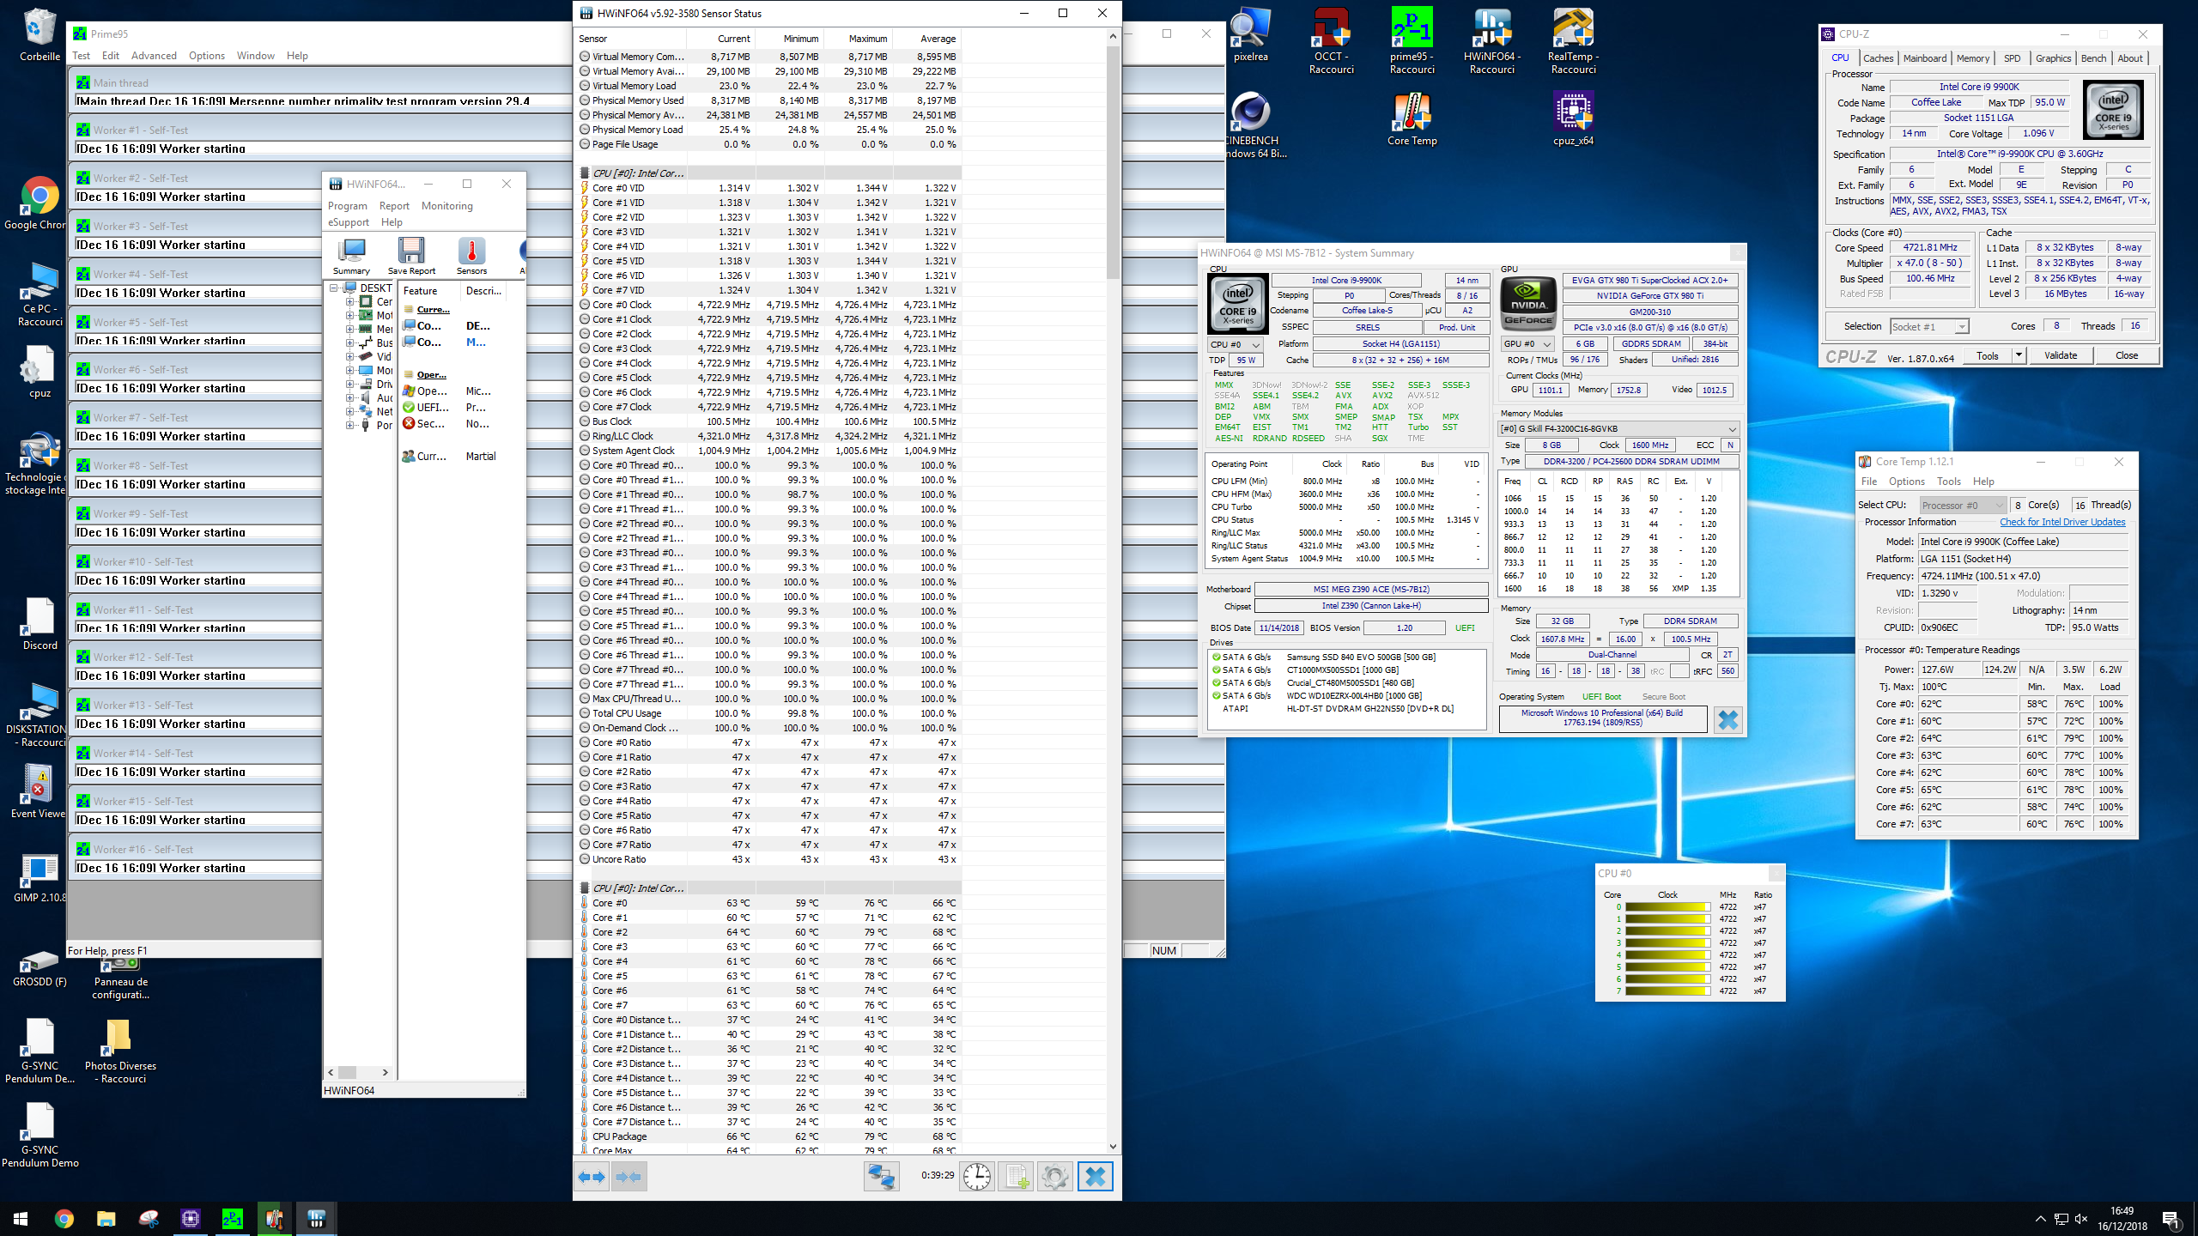Open the CPU-Z Selection Socket #1 dropdown
The width and height of the screenshot is (2198, 1236).
(1928, 327)
